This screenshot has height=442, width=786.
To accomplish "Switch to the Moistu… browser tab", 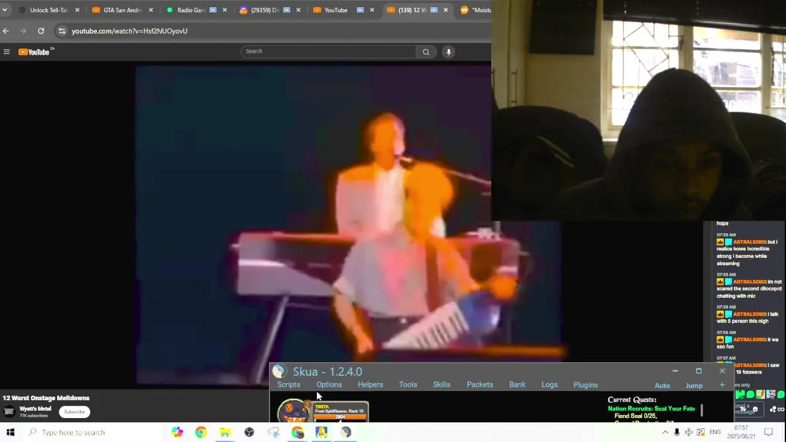I will click(x=475, y=10).
